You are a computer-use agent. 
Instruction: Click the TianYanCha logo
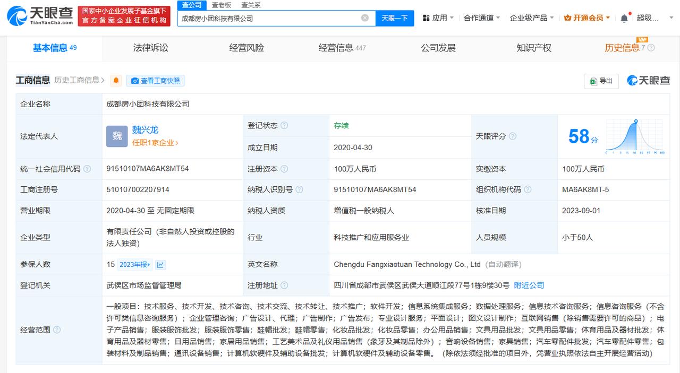coord(40,16)
